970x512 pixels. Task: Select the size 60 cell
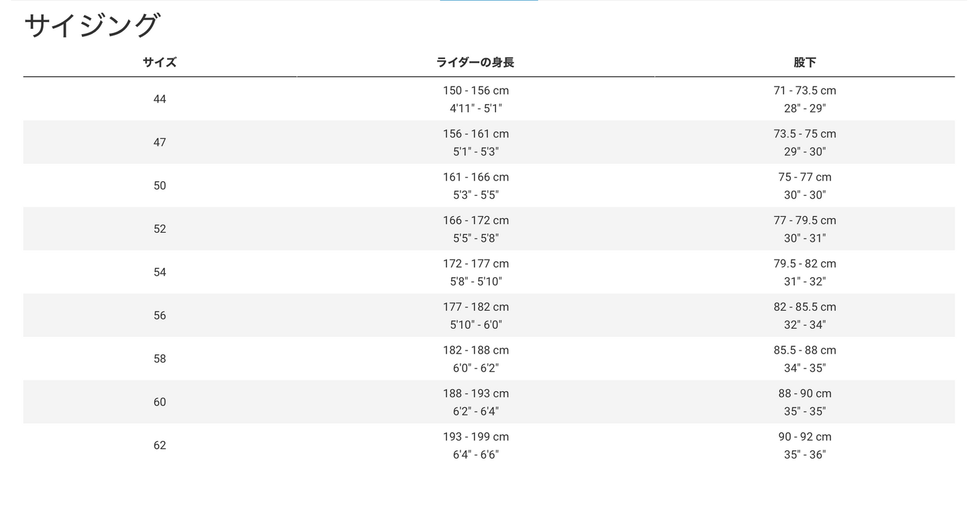tap(160, 402)
